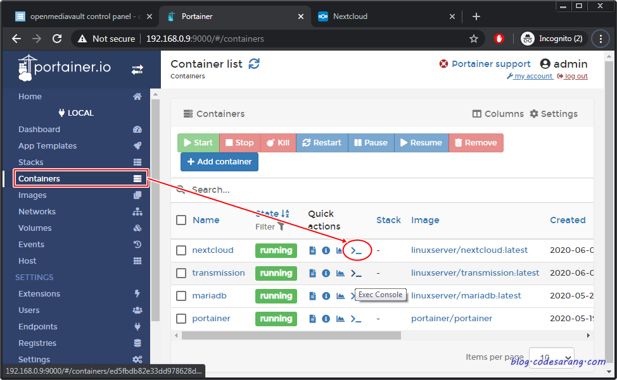Open the Portainer support link
The width and height of the screenshot is (617, 380).
485,64
